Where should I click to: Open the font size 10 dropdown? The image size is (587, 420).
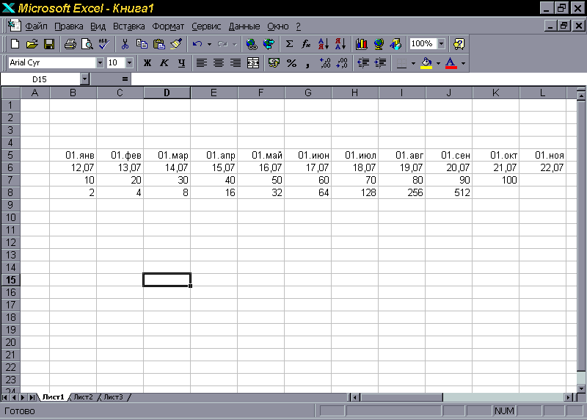tap(129, 63)
